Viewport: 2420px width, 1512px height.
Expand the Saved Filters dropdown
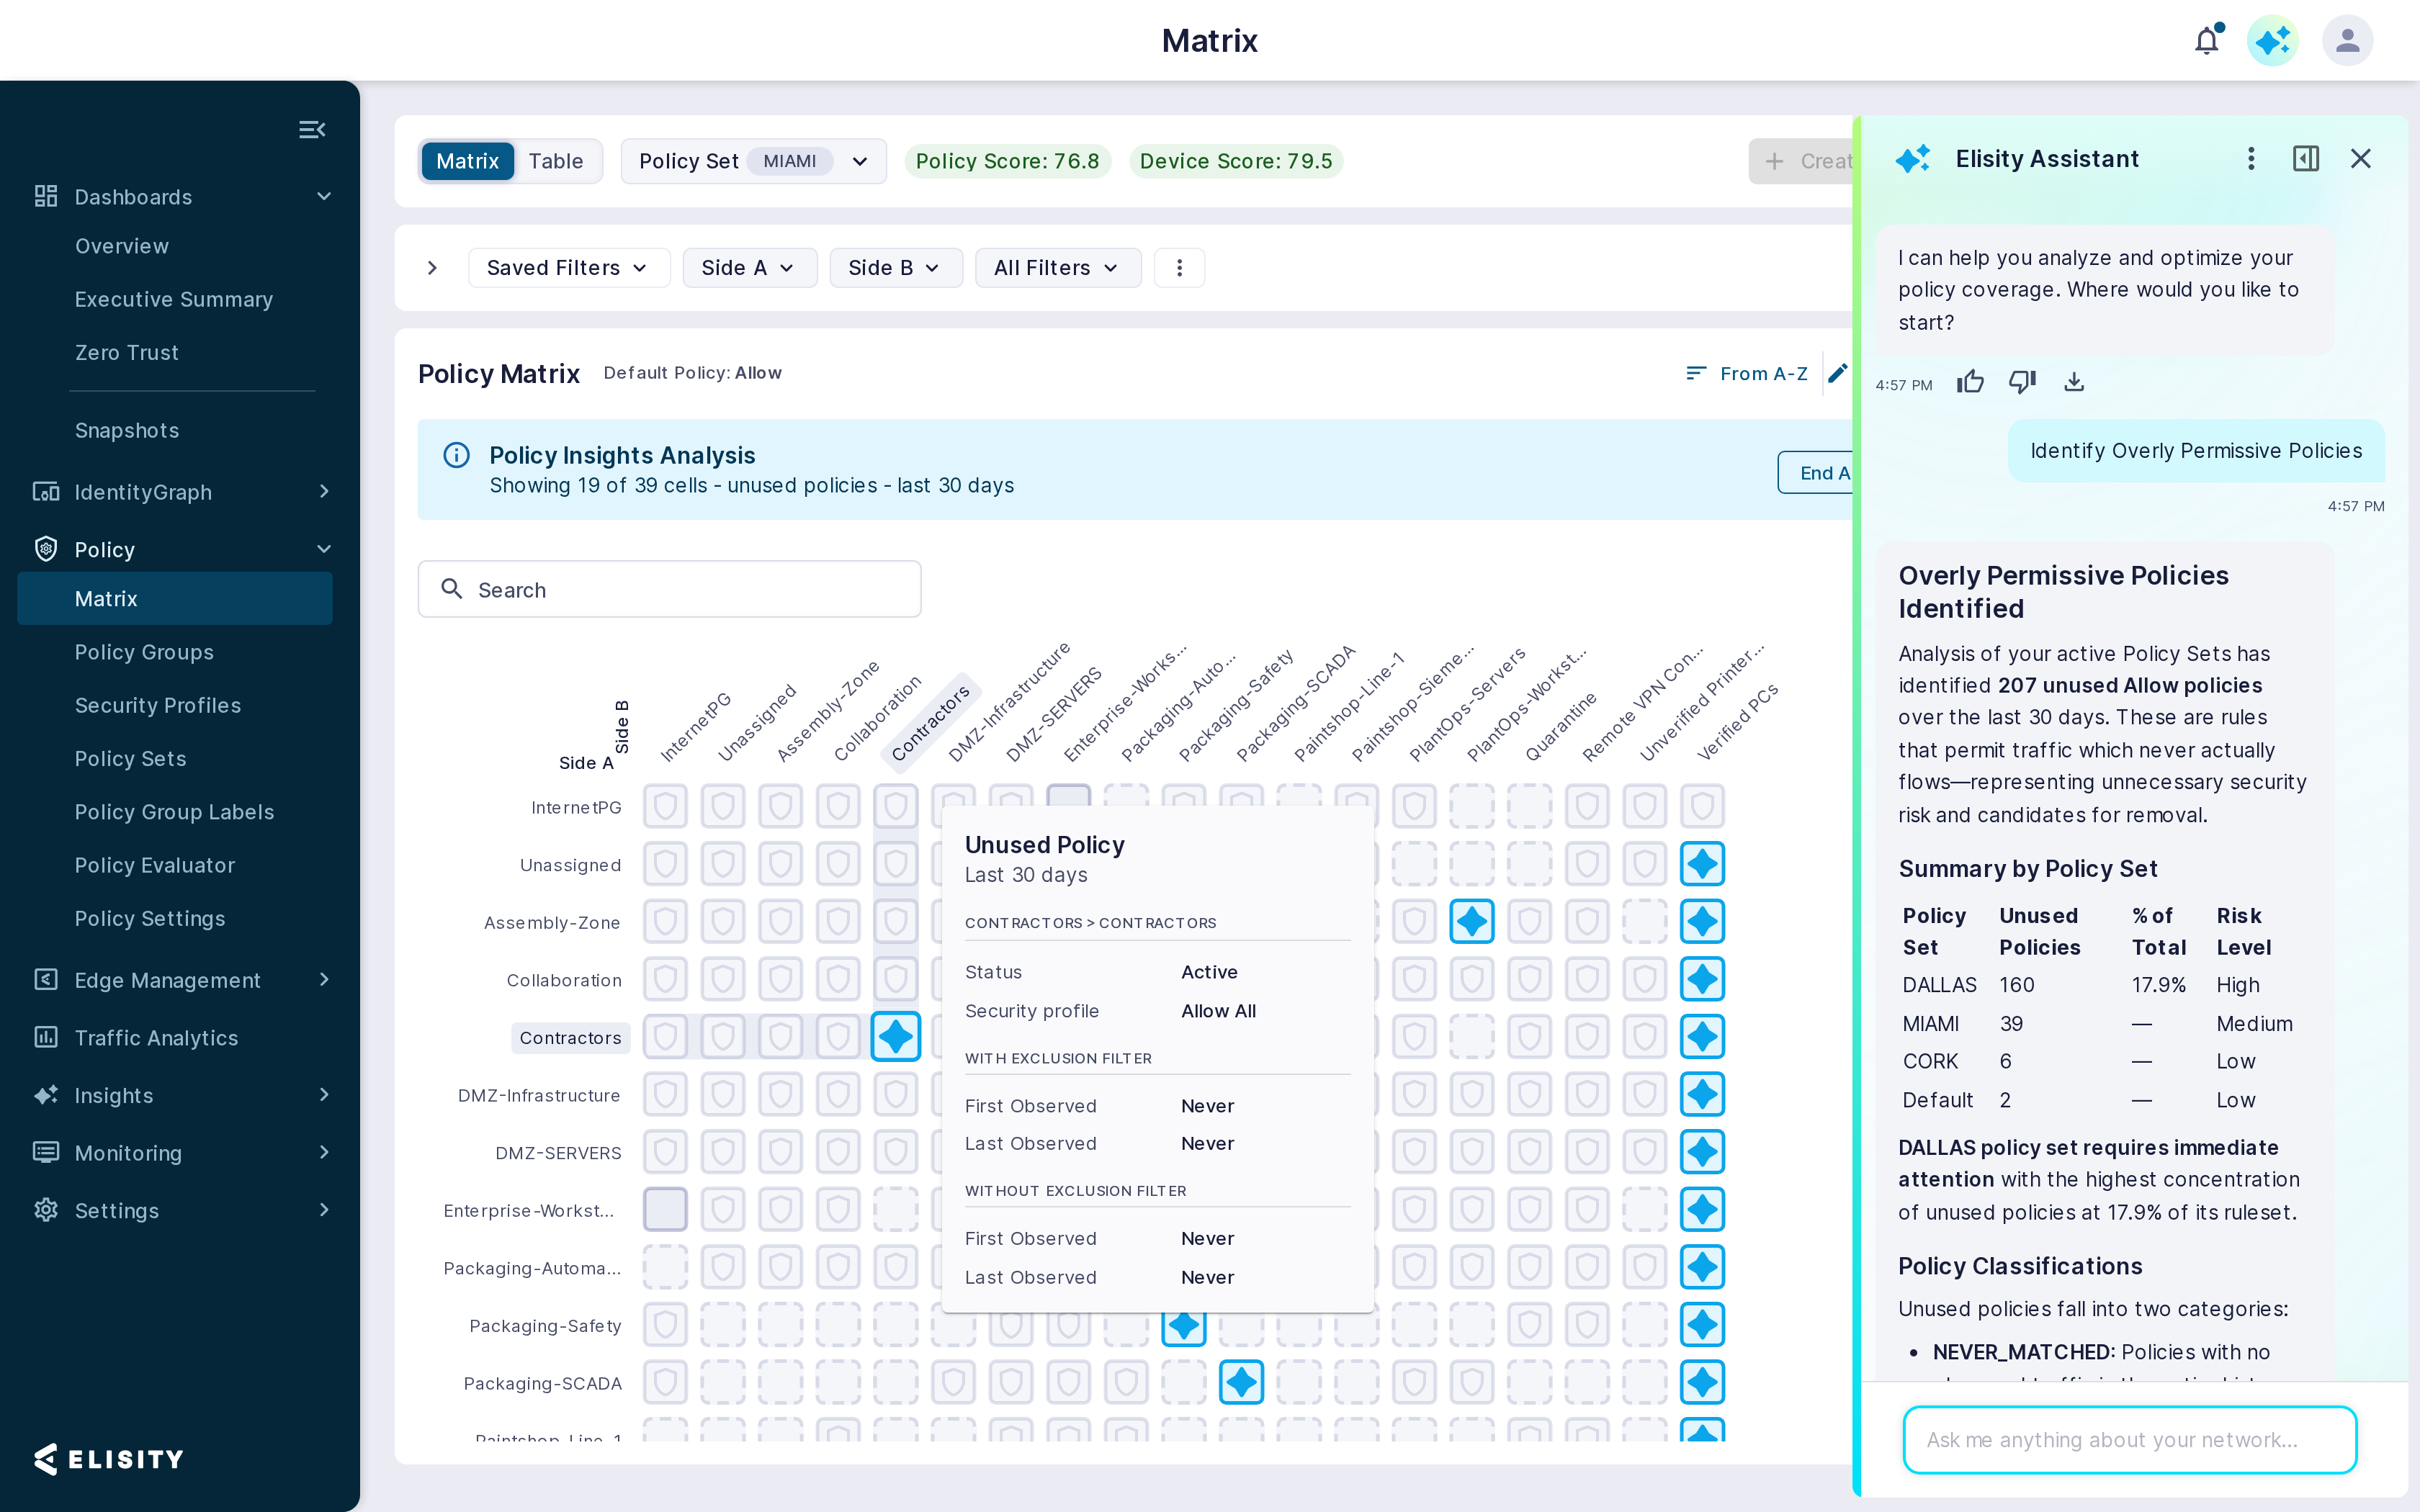tap(568, 268)
